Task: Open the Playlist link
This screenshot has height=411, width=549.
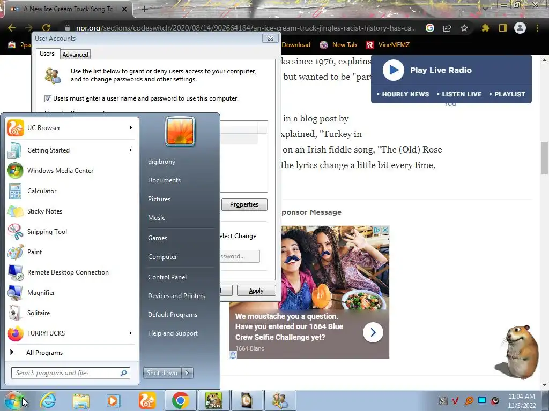Action: [x=507, y=94]
